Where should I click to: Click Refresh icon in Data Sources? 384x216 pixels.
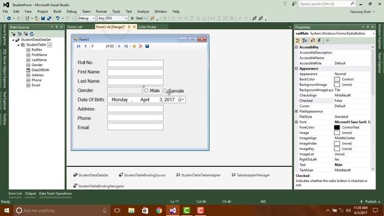click(32, 34)
